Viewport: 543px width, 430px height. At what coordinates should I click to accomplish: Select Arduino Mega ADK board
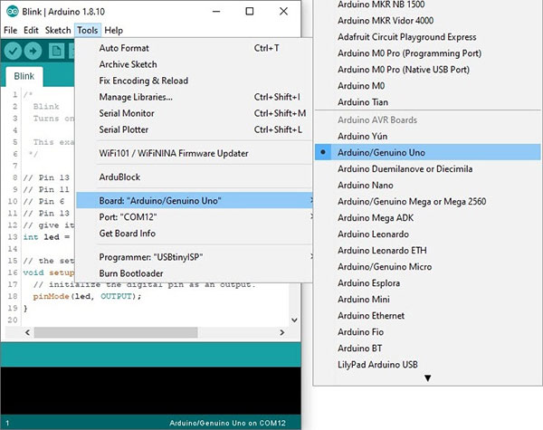[428, 217]
